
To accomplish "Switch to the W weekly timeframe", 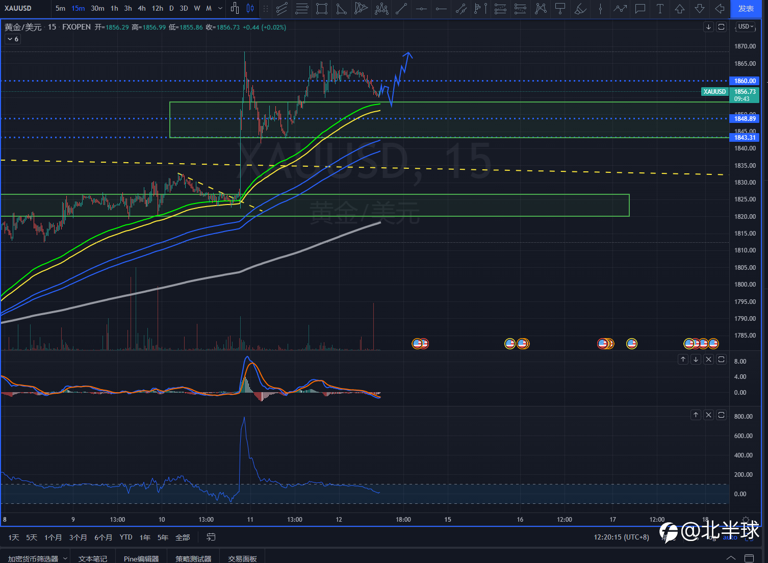I will tap(197, 8).
